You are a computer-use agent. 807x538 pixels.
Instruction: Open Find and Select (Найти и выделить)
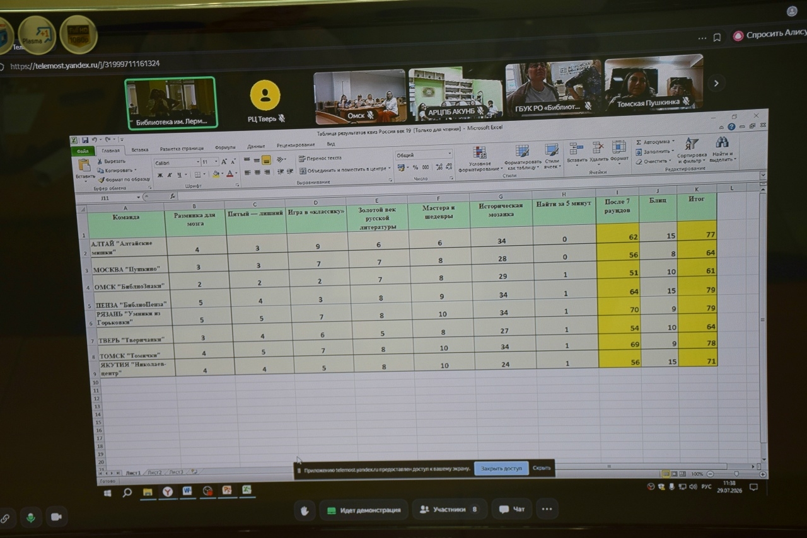[722, 149]
